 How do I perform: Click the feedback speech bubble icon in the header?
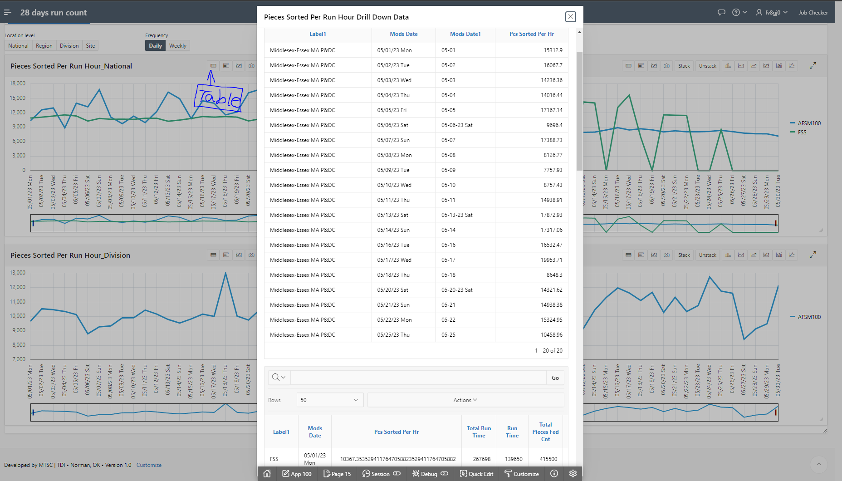click(721, 12)
